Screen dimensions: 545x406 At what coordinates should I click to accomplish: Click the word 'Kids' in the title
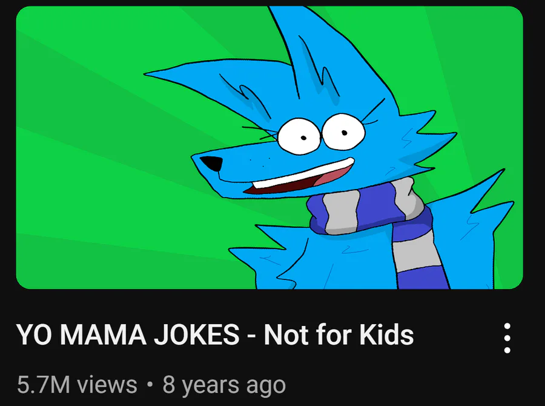click(x=386, y=334)
